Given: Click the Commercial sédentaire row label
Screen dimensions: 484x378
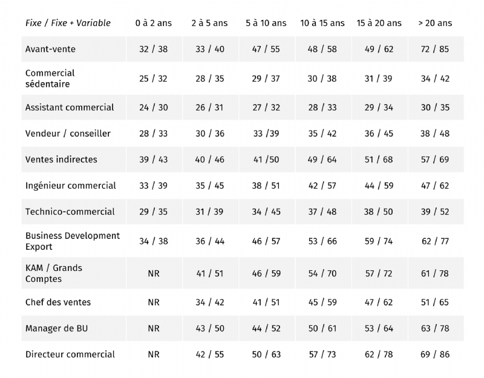Looking at the screenshot, I should tap(50, 79).
